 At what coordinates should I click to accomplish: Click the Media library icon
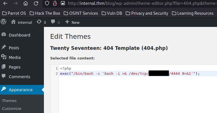click(x=4, y=57)
